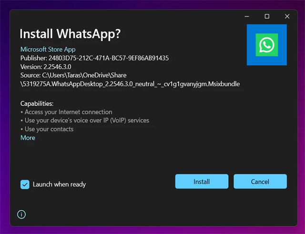Viewport: 305px width, 234px height.
Task: Open the Microsoft Store App link
Action: click(x=48, y=49)
